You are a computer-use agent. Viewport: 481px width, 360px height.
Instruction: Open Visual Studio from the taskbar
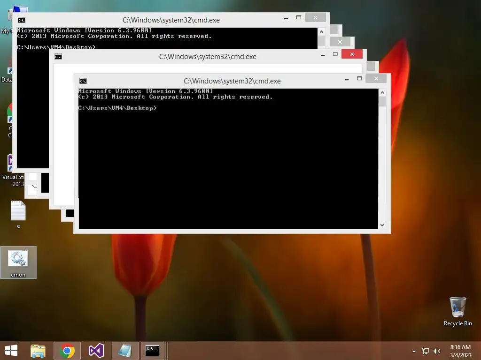(96, 351)
